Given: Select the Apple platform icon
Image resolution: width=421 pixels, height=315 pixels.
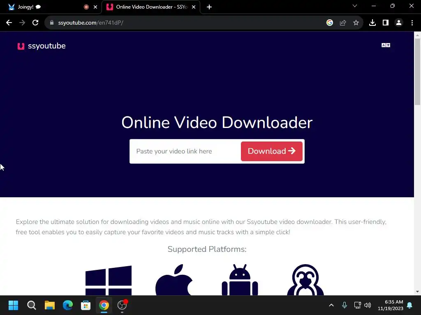Looking at the screenshot, I should click(174, 280).
